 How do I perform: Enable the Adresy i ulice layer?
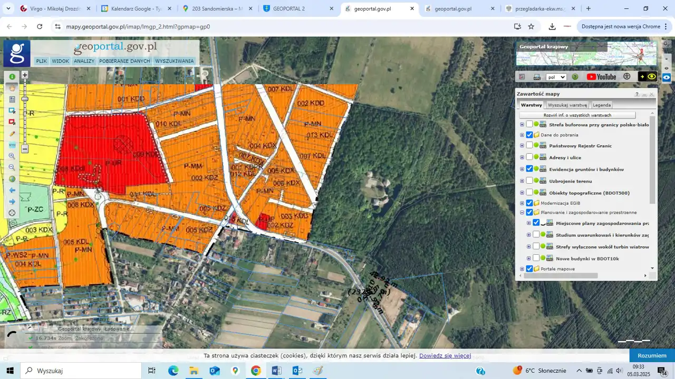click(x=529, y=157)
